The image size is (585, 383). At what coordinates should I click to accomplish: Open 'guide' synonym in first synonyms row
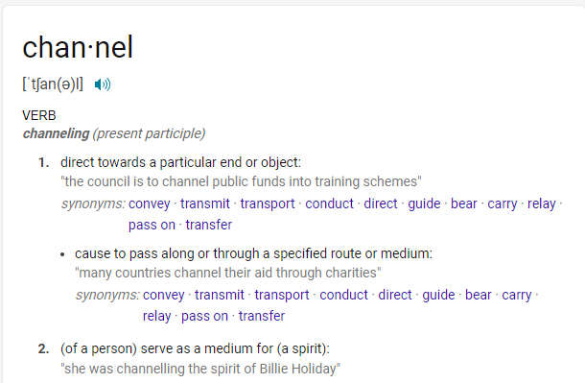pos(424,203)
